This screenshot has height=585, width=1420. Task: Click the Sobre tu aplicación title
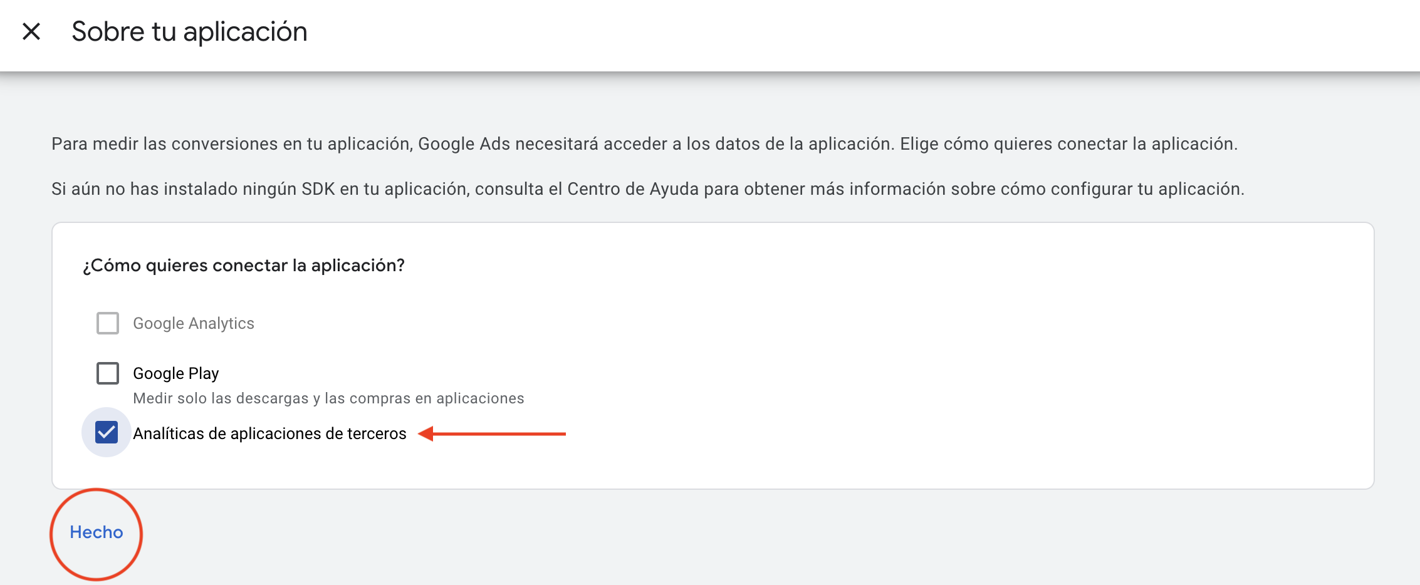[x=189, y=31]
